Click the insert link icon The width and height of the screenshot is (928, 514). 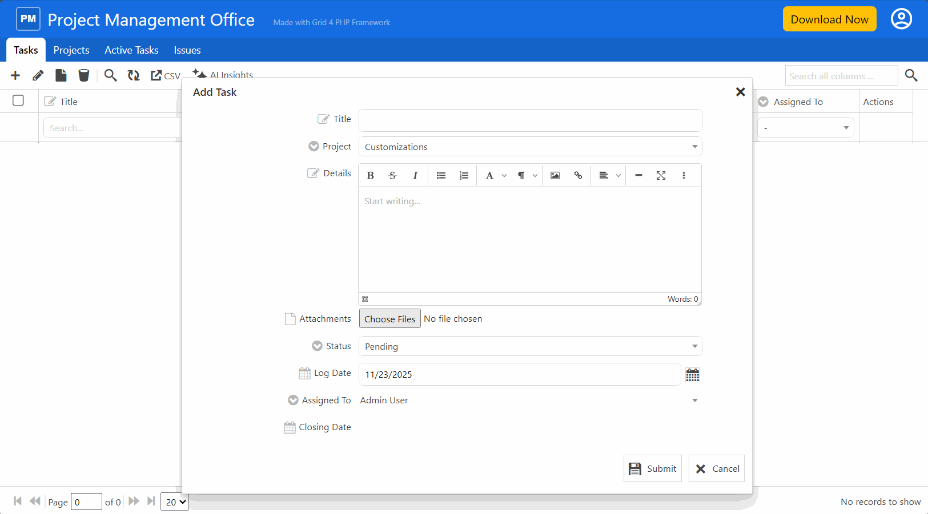pos(578,176)
